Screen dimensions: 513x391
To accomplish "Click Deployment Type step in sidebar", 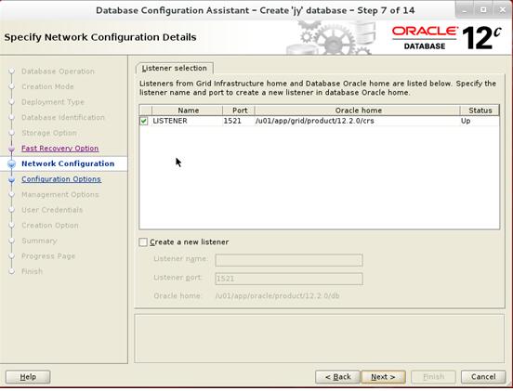I will [53, 102].
